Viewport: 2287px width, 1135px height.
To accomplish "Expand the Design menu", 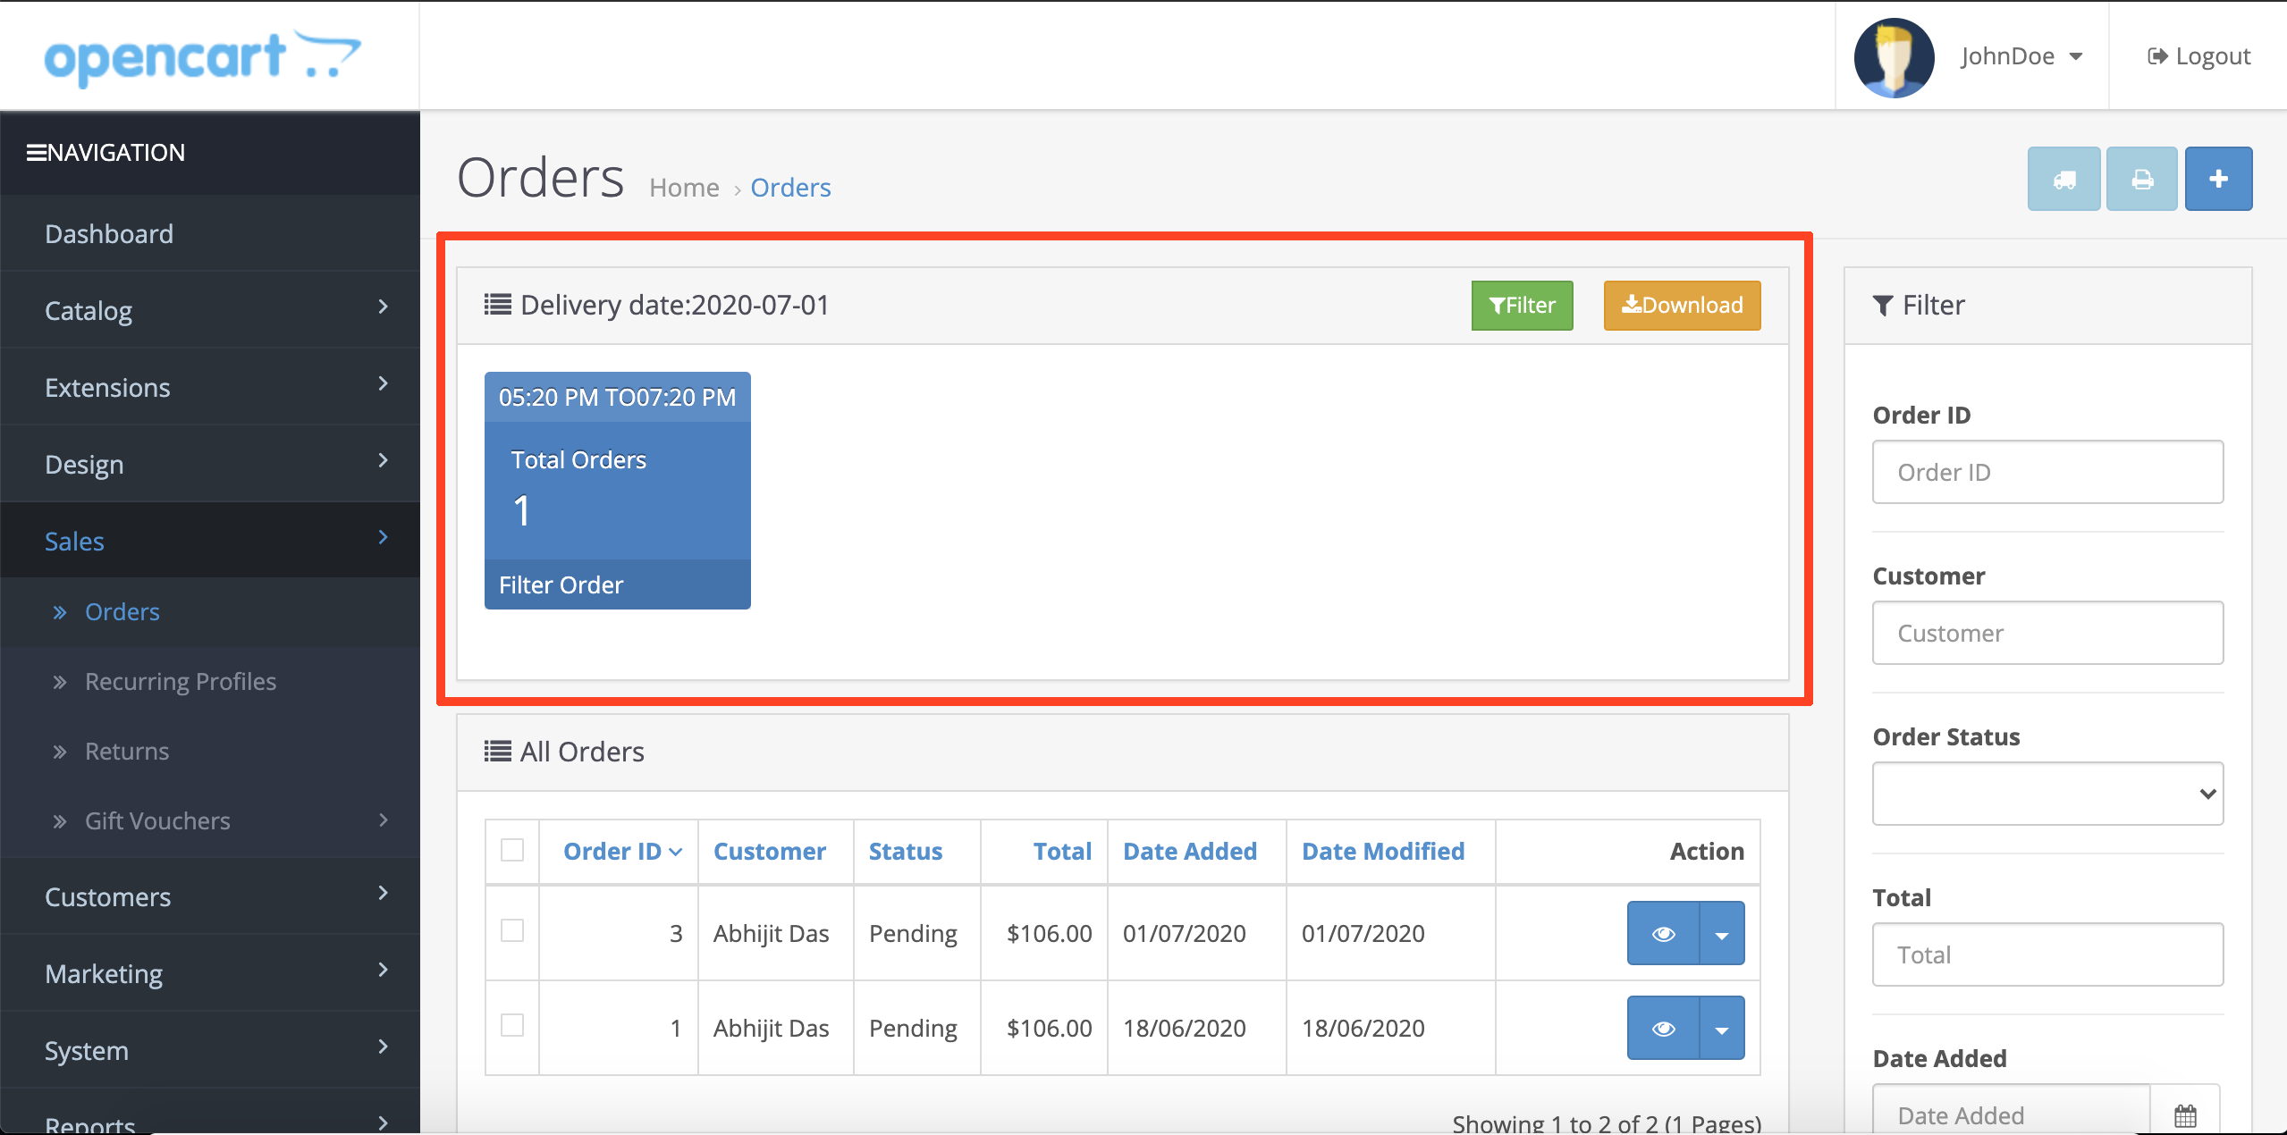I will tap(210, 465).
